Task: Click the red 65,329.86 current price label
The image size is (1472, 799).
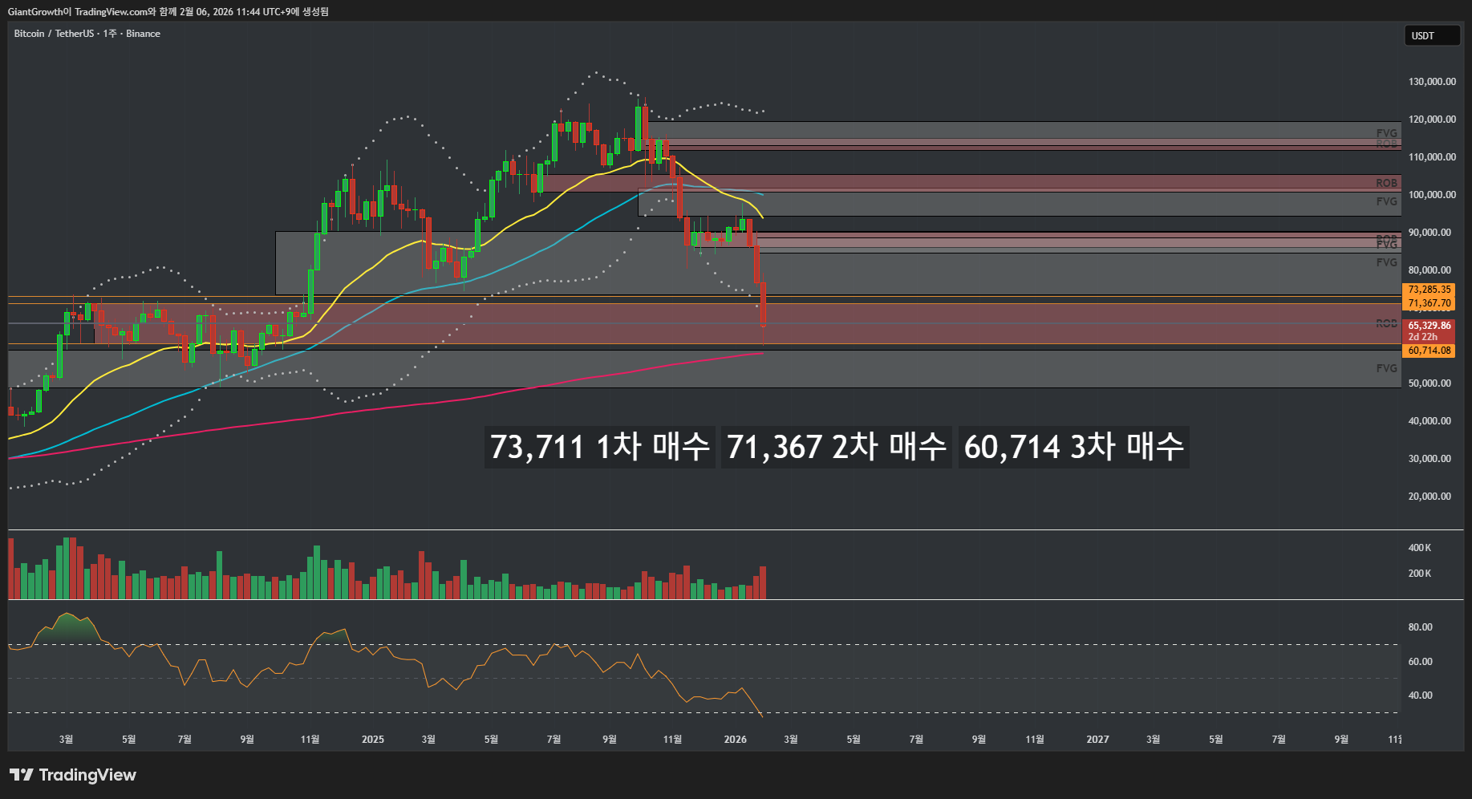Action: [1429, 326]
